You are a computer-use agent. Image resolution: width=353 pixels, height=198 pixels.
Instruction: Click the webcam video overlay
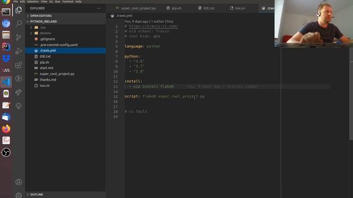314,23
